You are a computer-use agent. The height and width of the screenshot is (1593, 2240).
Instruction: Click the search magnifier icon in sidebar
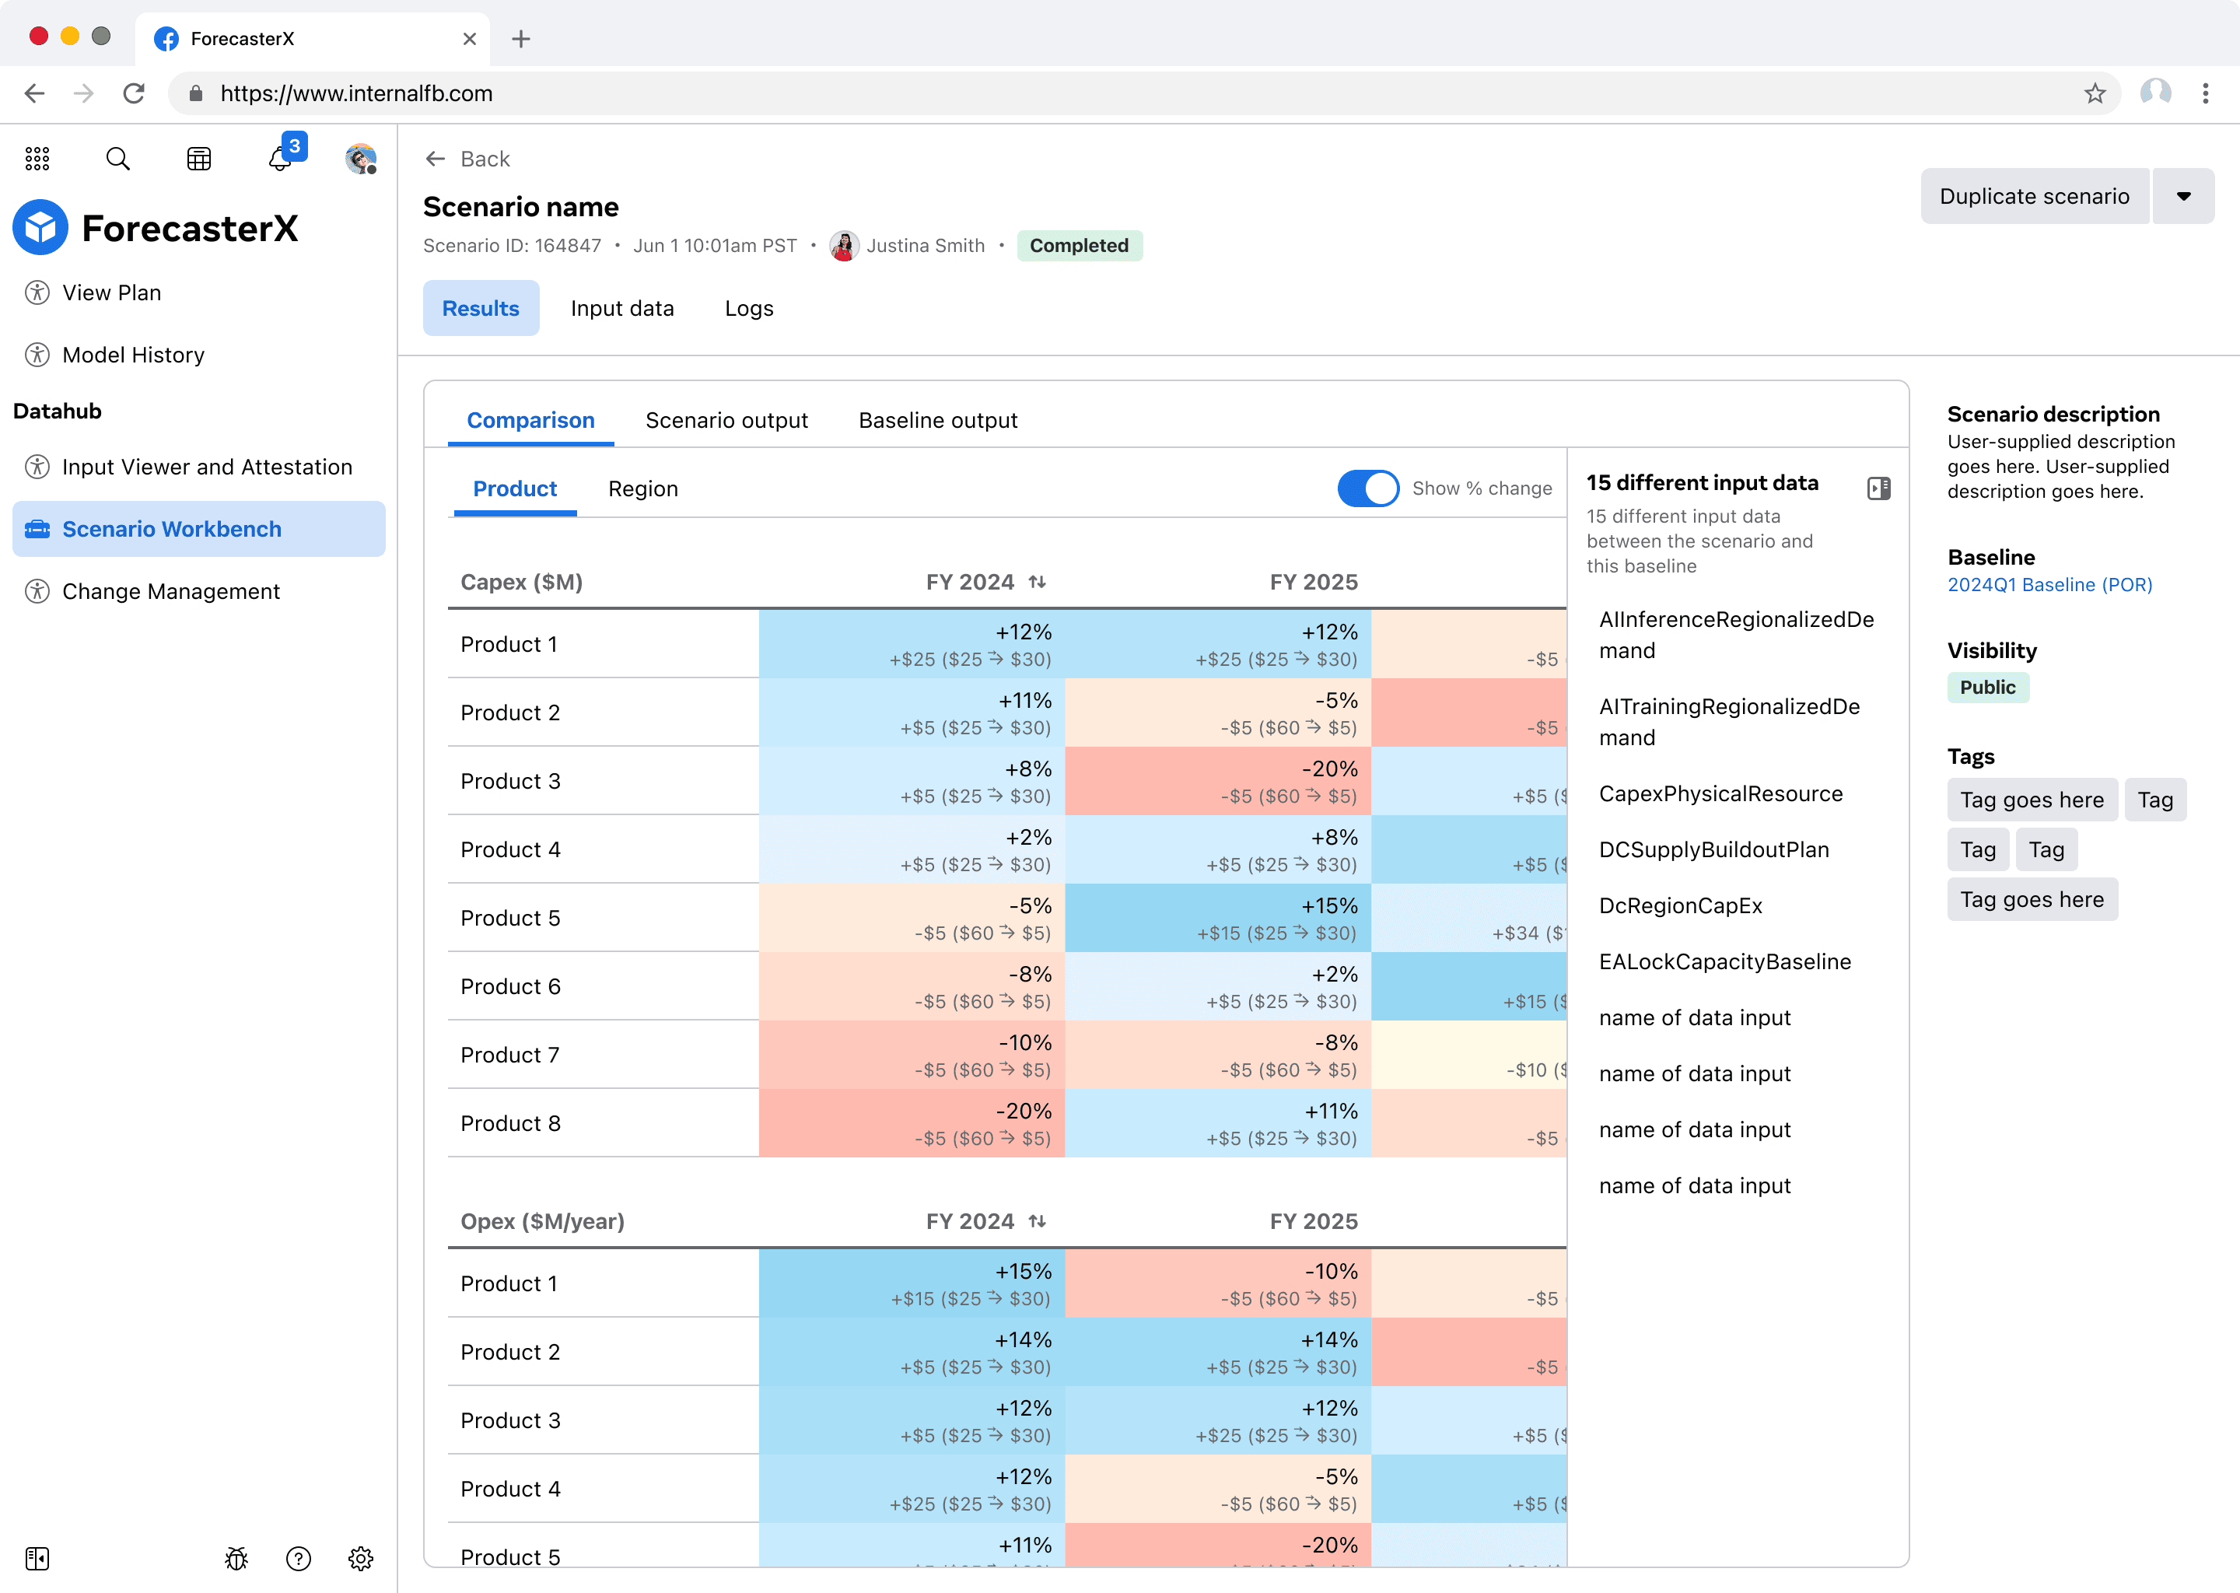tap(117, 159)
